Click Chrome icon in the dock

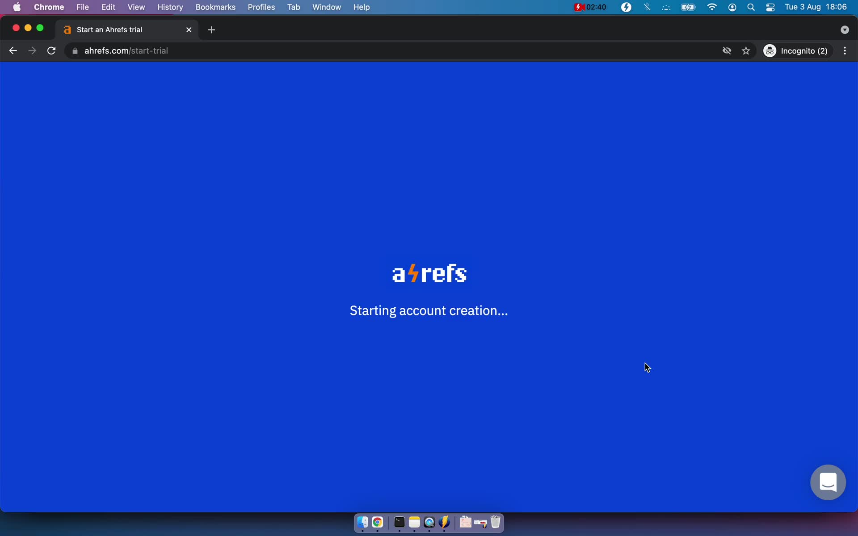(x=378, y=522)
